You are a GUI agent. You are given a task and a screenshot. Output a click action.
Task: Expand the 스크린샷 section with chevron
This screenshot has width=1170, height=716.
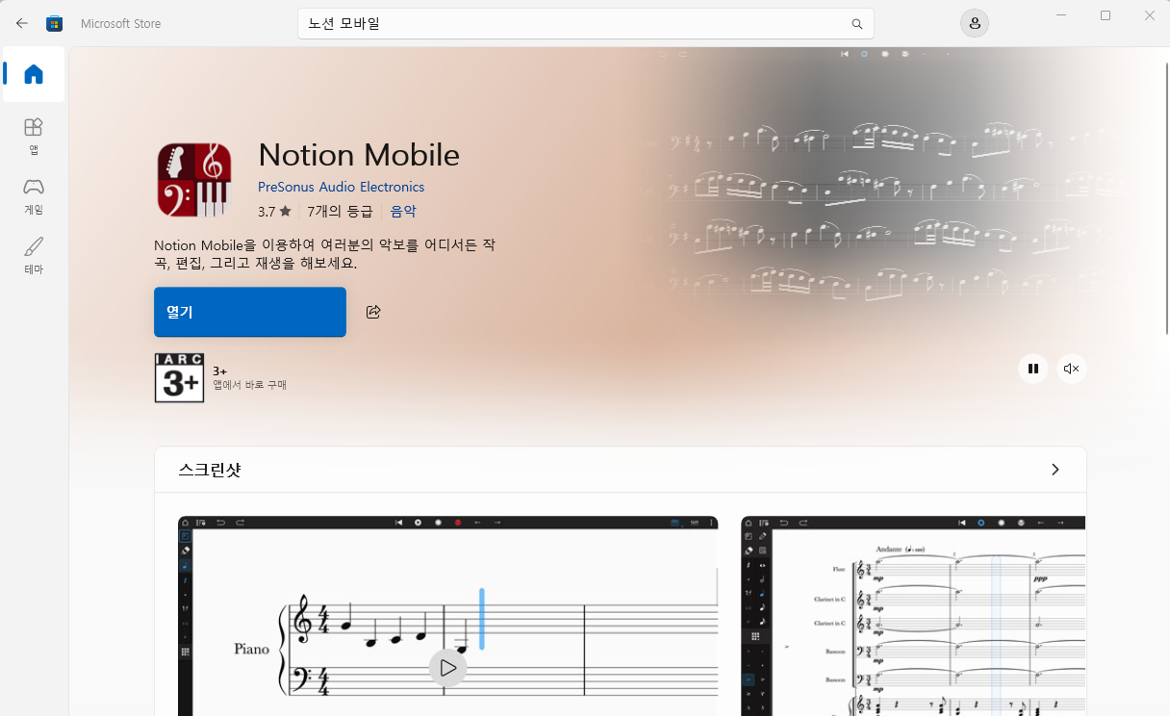(x=1055, y=470)
